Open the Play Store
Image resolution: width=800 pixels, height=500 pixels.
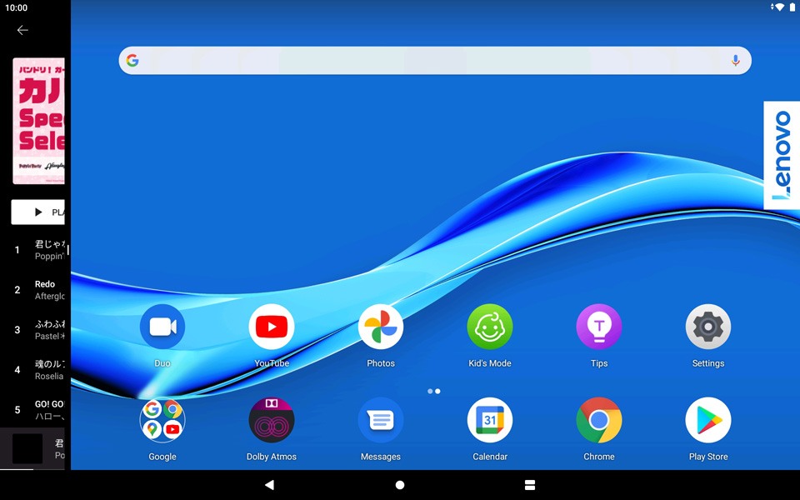(708, 421)
